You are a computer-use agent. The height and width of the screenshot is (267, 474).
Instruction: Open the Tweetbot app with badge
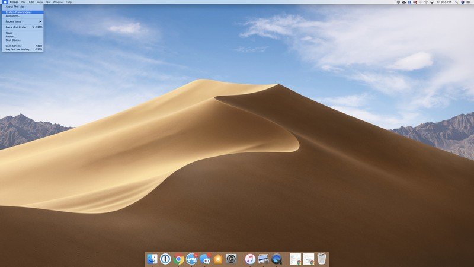191,259
